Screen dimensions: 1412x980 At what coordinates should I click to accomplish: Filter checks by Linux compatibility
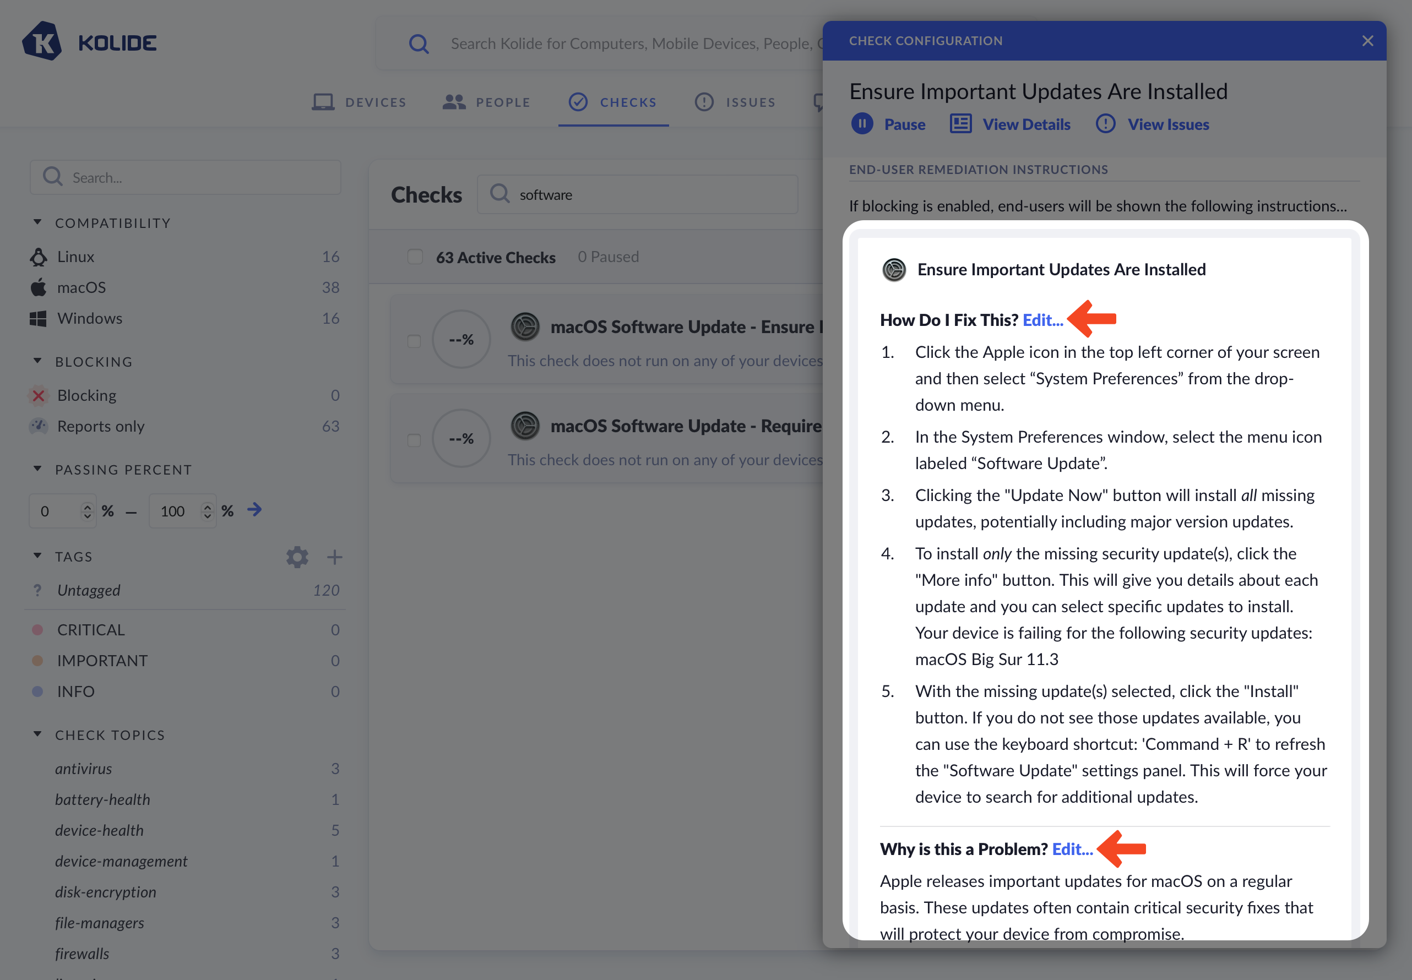(x=75, y=257)
